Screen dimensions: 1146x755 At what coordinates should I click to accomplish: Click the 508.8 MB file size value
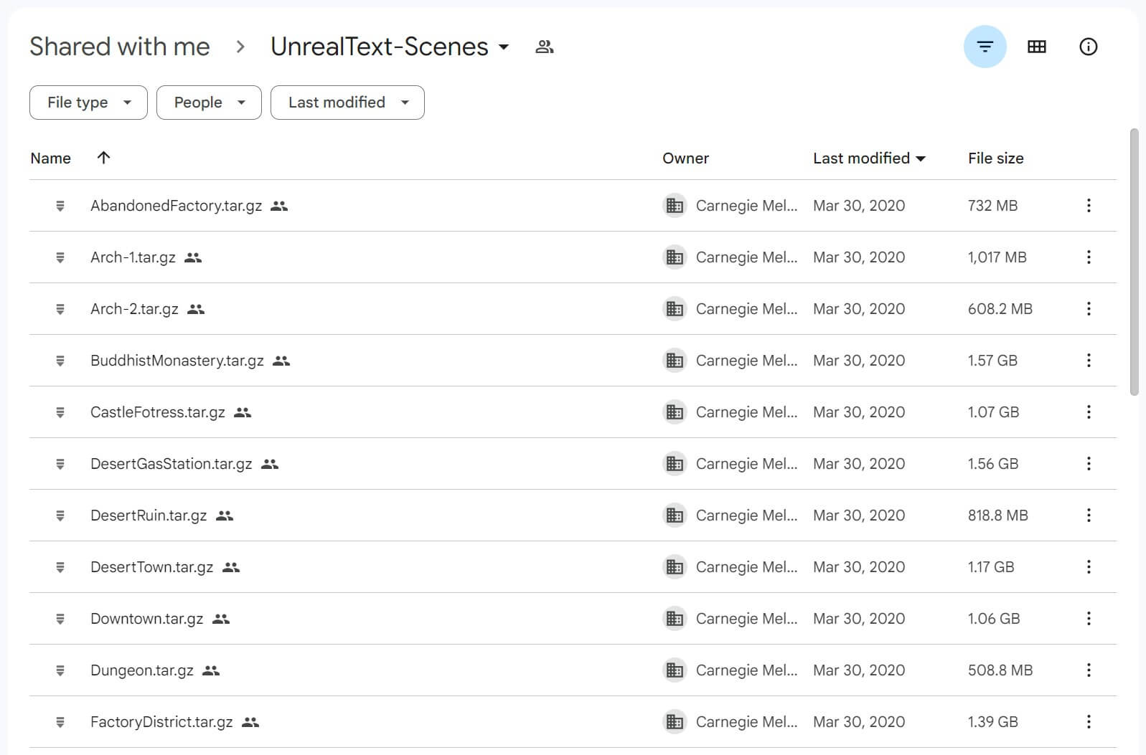coord(1000,670)
